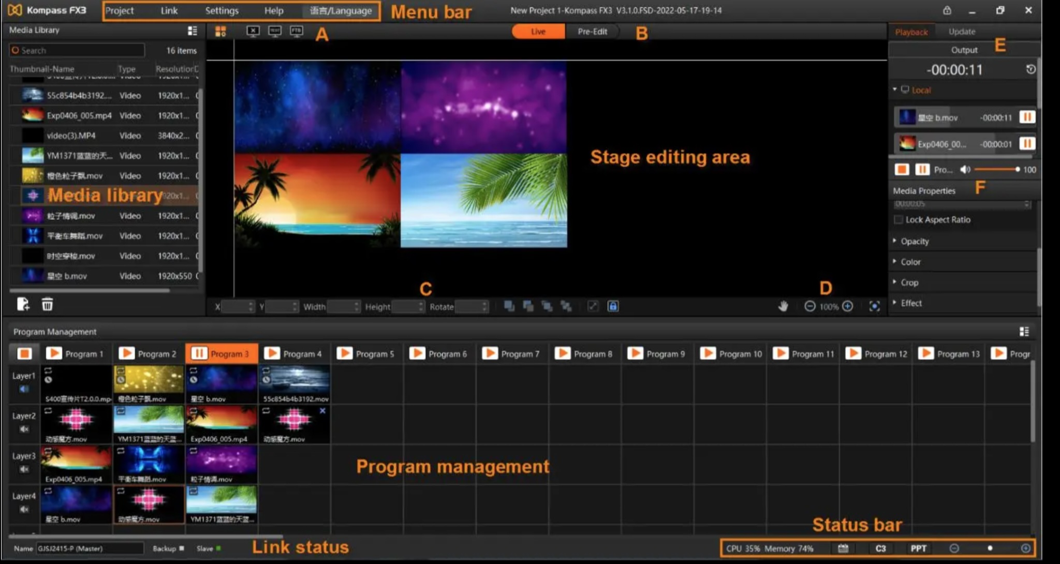Pause program playback in Playback panel

[922, 169]
